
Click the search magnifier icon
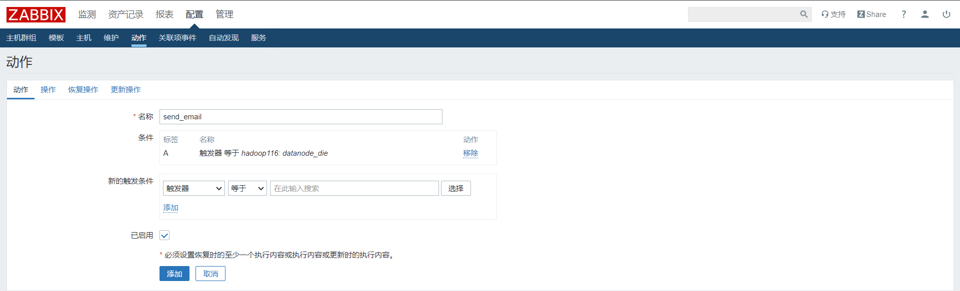tap(803, 14)
